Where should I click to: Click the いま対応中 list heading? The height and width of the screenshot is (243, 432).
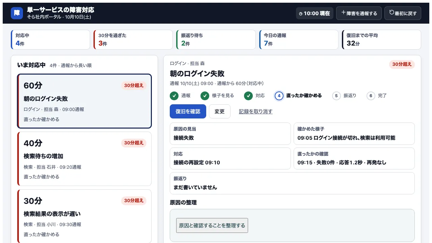pyautogui.click(x=31, y=65)
